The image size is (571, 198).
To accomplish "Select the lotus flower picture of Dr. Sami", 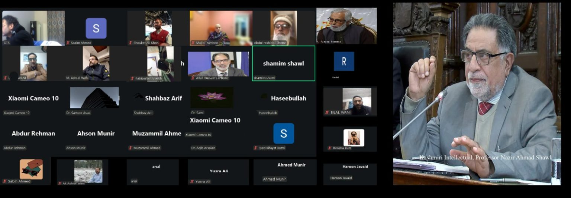I will tap(212, 98).
